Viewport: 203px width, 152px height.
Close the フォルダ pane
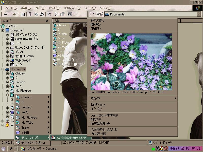(x=47, y=21)
